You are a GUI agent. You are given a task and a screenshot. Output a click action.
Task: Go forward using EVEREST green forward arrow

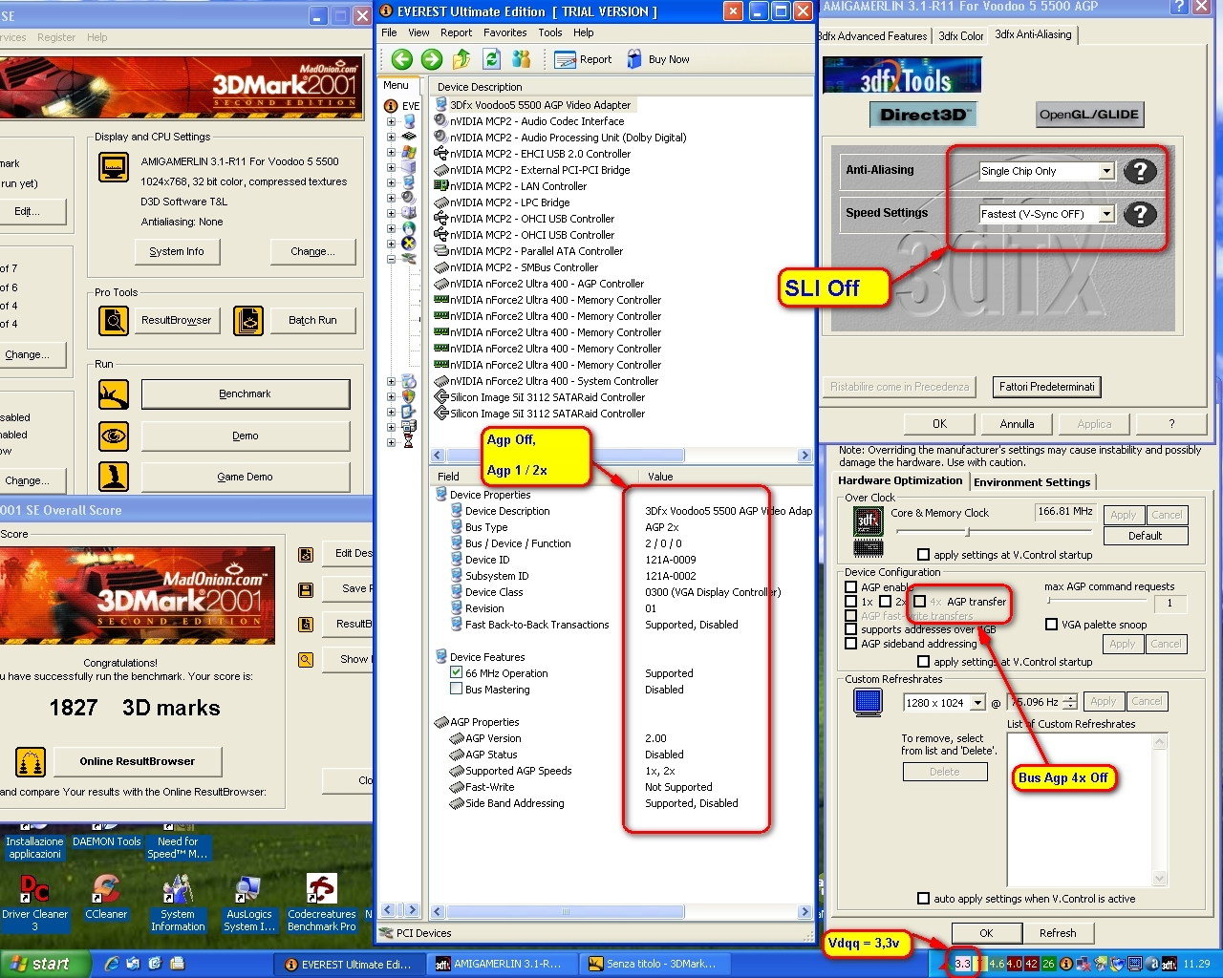click(432, 59)
